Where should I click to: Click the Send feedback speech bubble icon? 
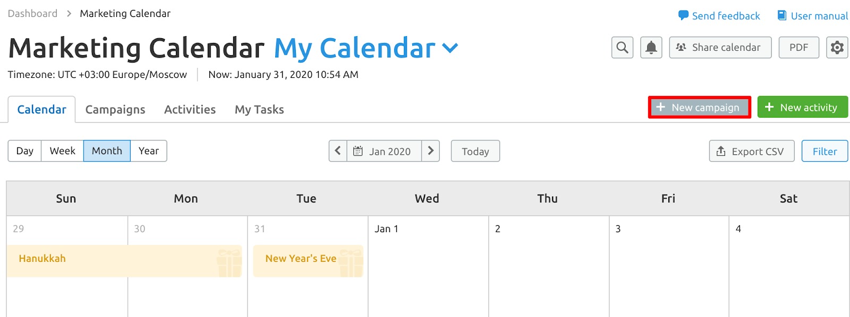click(683, 16)
